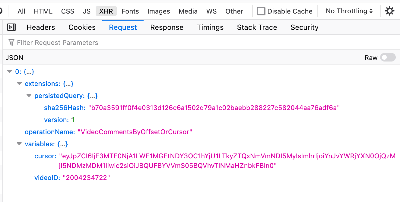Show only Fonts requests
Screen dimensions: 400x202
tap(130, 11)
